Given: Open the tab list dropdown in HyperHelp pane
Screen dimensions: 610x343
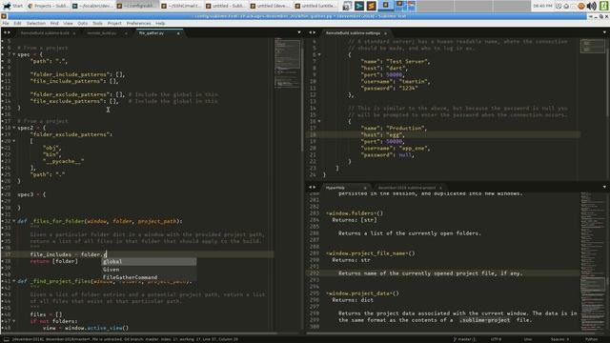Looking at the screenshot, I should pos(604,187).
